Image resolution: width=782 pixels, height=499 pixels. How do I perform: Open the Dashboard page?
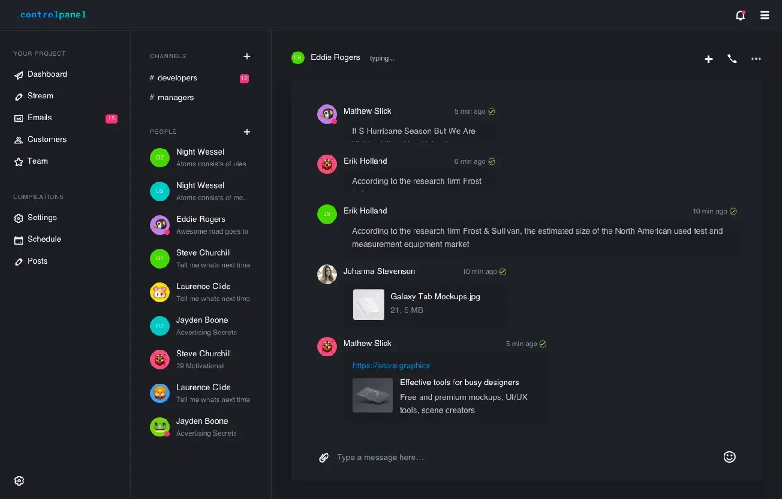tap(47, 75)
